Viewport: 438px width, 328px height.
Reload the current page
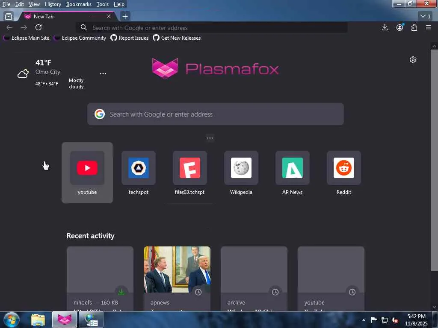[38, 27]
